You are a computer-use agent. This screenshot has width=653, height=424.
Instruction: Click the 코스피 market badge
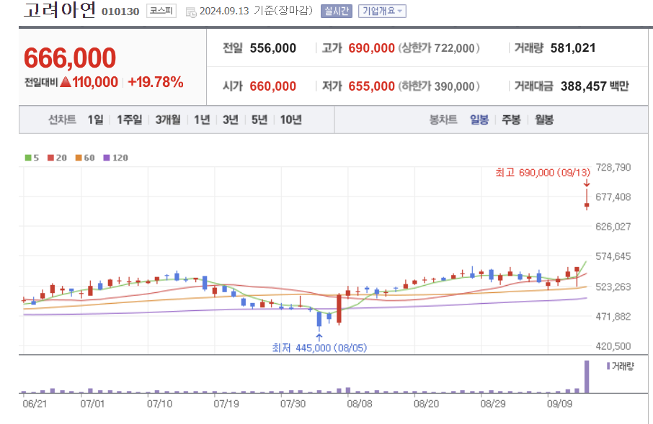(161, 11)
